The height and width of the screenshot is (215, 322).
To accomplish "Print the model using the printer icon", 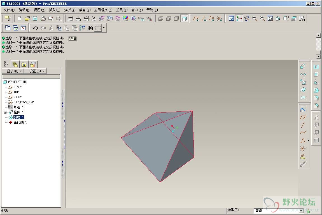I will tap(43, 19).
